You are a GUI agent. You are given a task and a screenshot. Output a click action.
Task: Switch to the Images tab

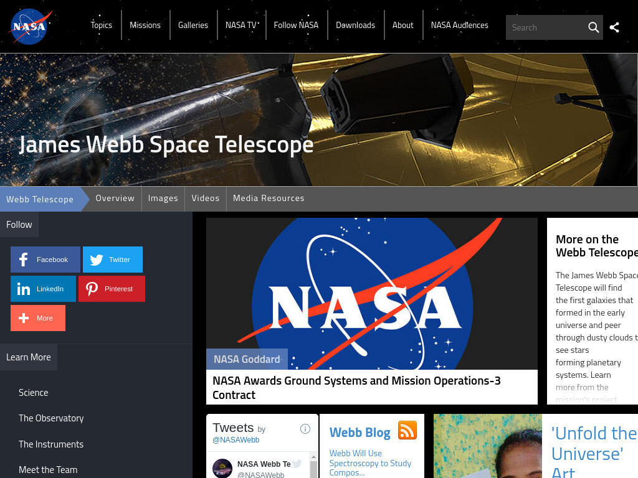(x=163, y=199)
